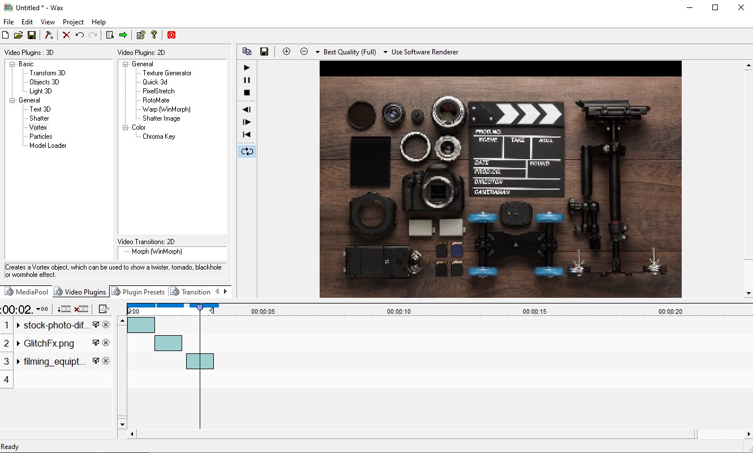The height and width of the screenshot is (453, 753).
Task: Open an existing project file
Action: point(18,35)
